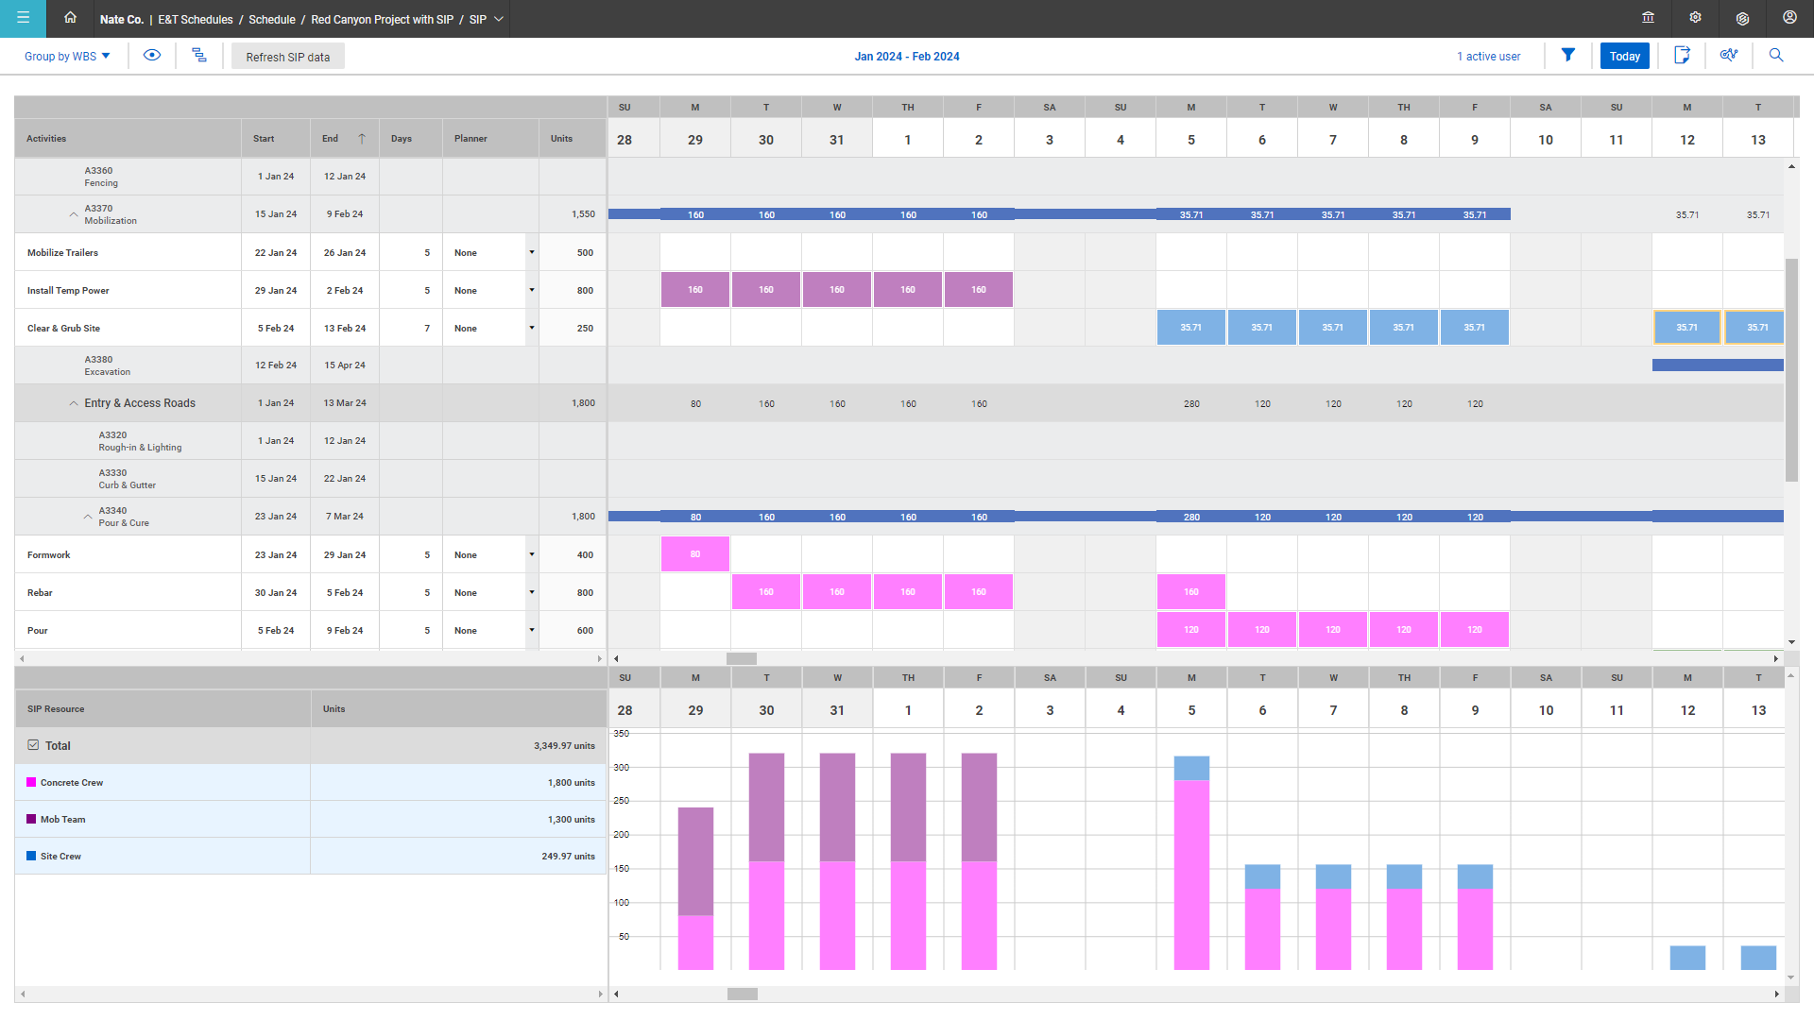Open the Schedule breadcrumb item
Image resolution: width=1814 pixels, height=1020 pixels.
point(271,19)
